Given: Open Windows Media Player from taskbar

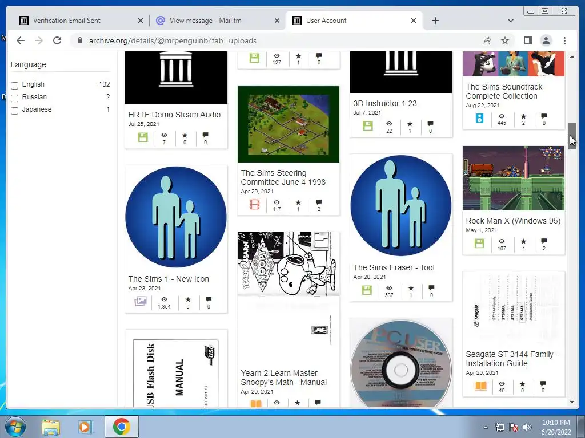Looking at the screenshot, I should click(x=85, y=427).
